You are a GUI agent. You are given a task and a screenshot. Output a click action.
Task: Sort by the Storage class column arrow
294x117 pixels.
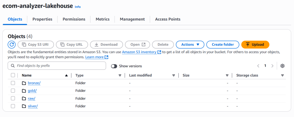[283, 76]
